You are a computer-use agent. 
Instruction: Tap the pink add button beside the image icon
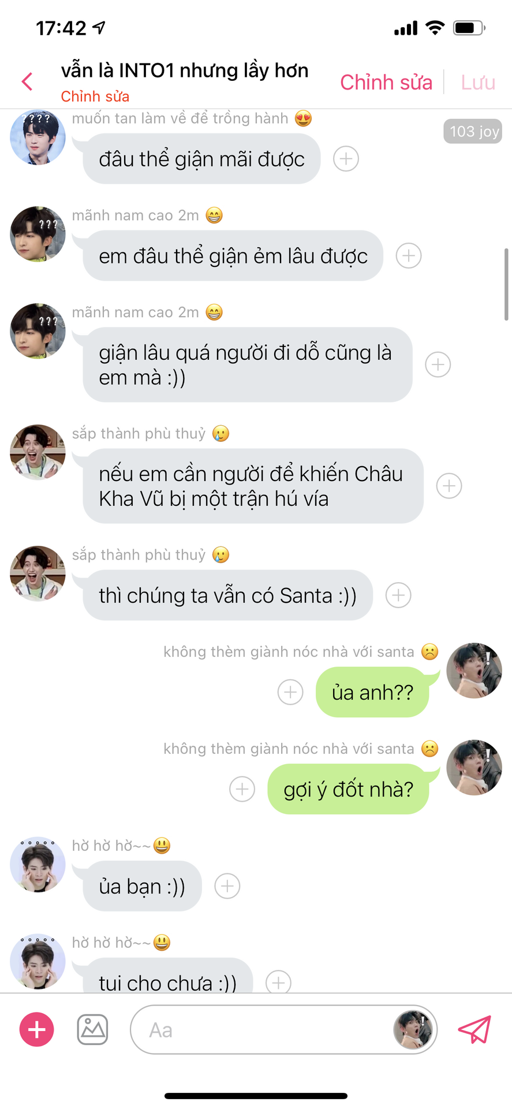(x=37, y=1029)
